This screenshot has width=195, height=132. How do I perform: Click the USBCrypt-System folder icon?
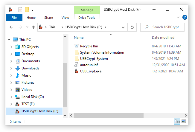pos(77,58)
